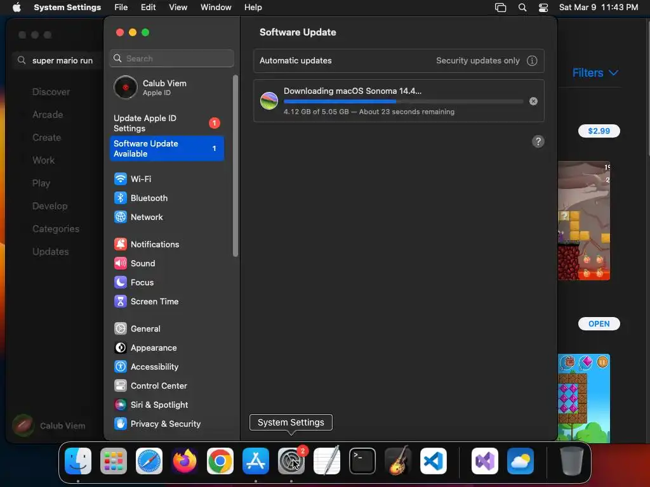The image size is (650, 487).
Task: Show automatic updates info
Action: [x=532, y=61]
